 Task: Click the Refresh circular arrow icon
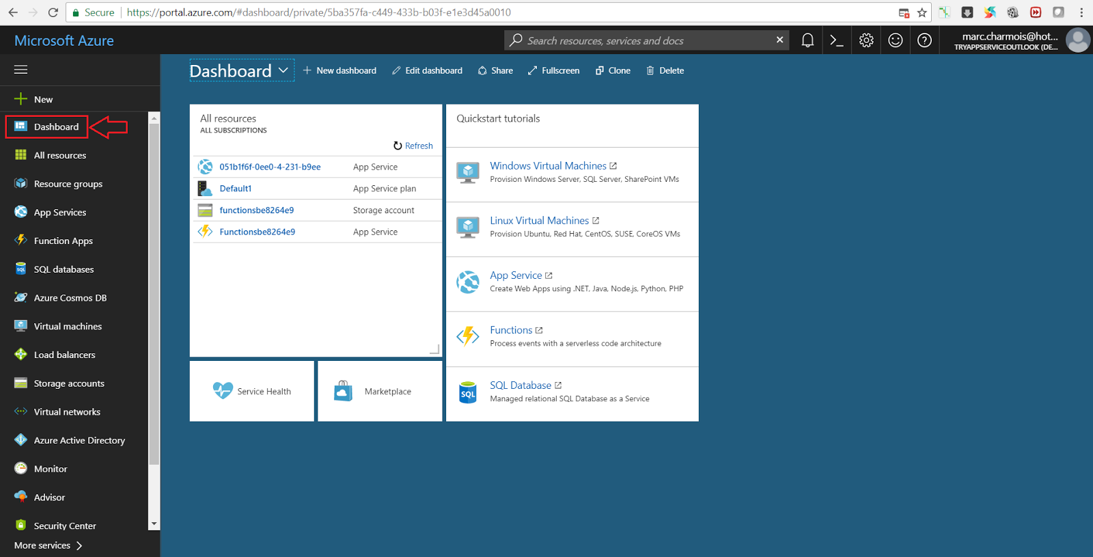[x=398, y=146]
